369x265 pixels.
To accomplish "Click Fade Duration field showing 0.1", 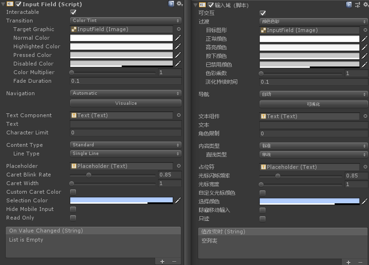I will pos(126,81).
